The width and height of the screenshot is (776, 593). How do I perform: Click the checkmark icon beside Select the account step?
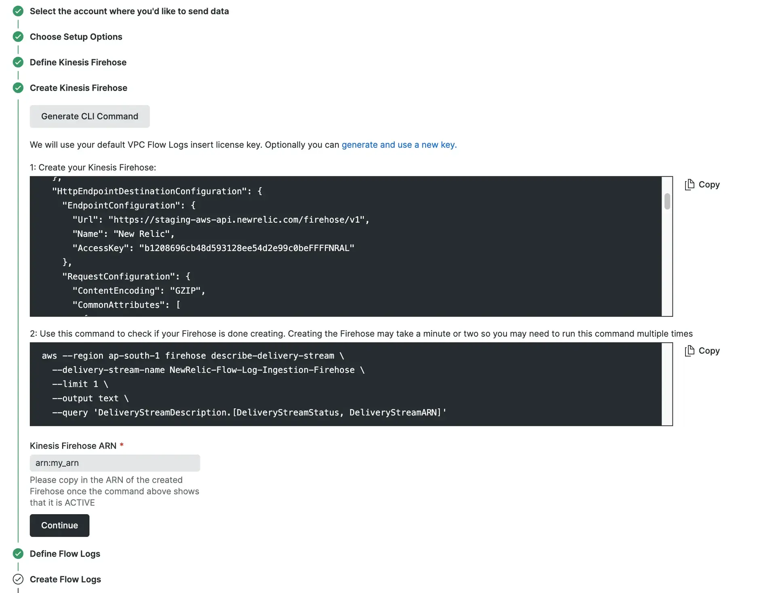point(18,11)
